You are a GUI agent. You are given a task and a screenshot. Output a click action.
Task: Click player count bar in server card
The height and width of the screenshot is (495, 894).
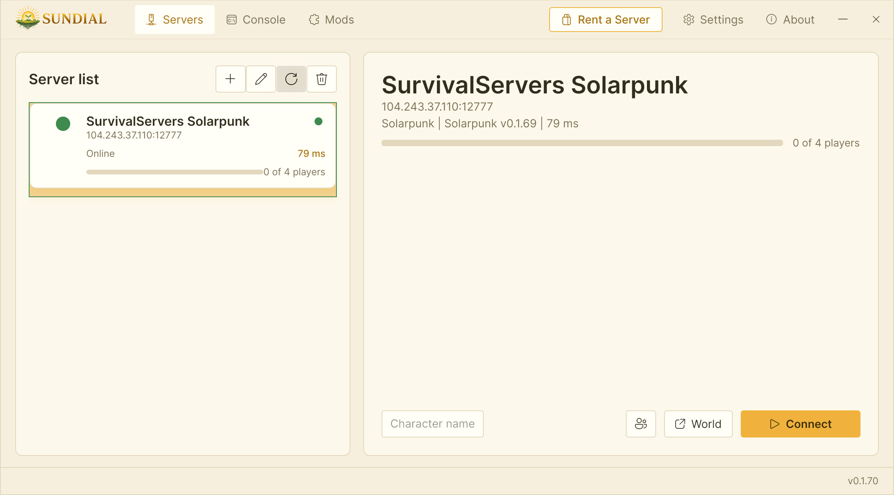(x=174, y=172)
